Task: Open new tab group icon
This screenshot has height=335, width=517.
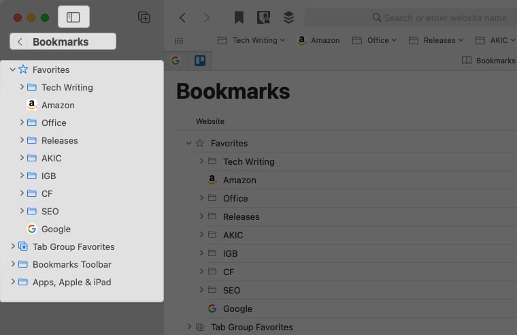Action: click(x=144, y=17)
